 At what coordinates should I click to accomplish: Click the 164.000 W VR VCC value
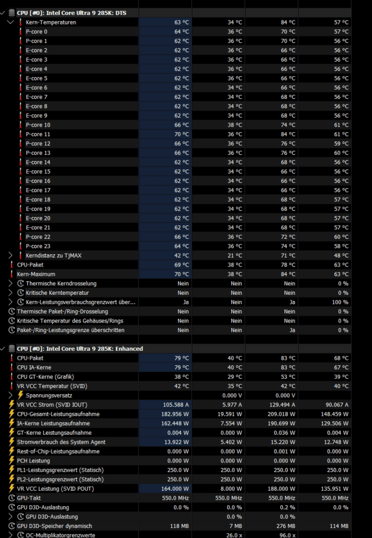click(x=175, y=489)
